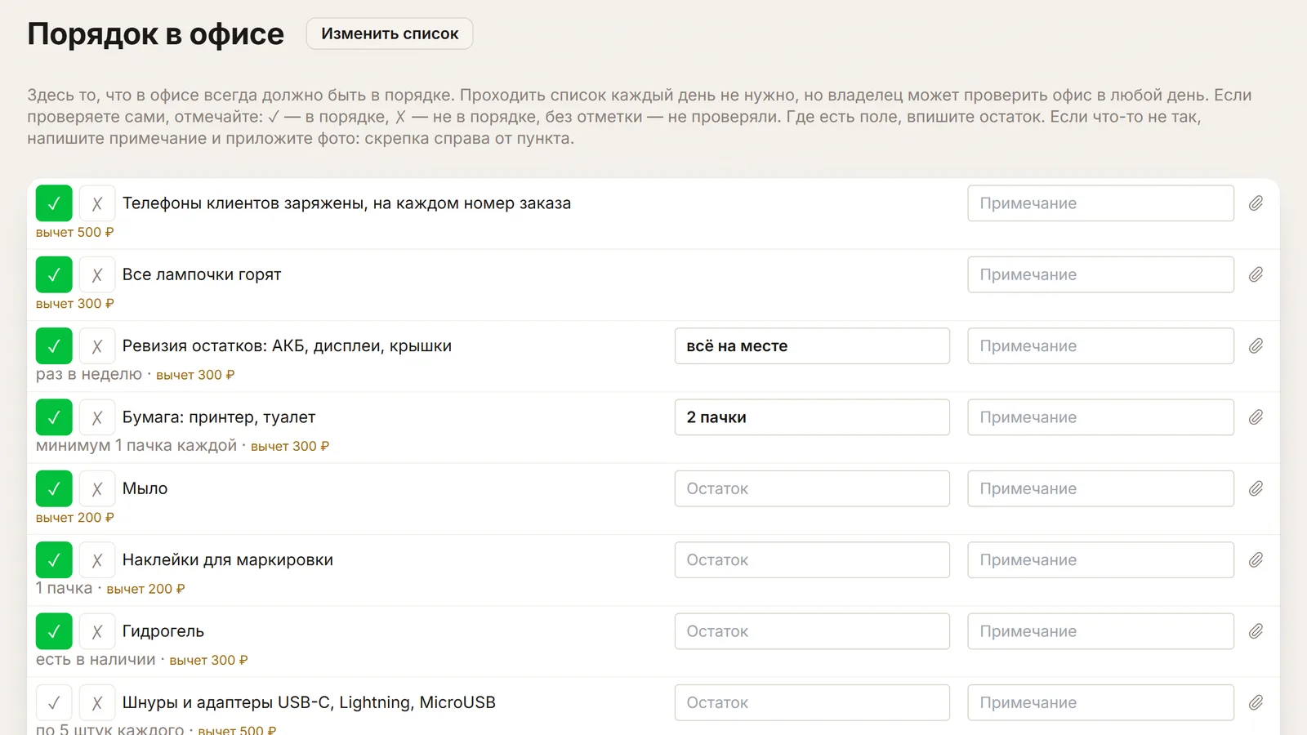Click the remainder field showing 'всё на месте'
Viewport: 1307px width, 735px height.
click(812, 345)
